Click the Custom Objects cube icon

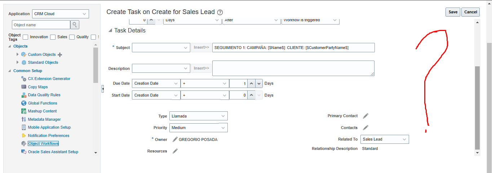point(24,54)
